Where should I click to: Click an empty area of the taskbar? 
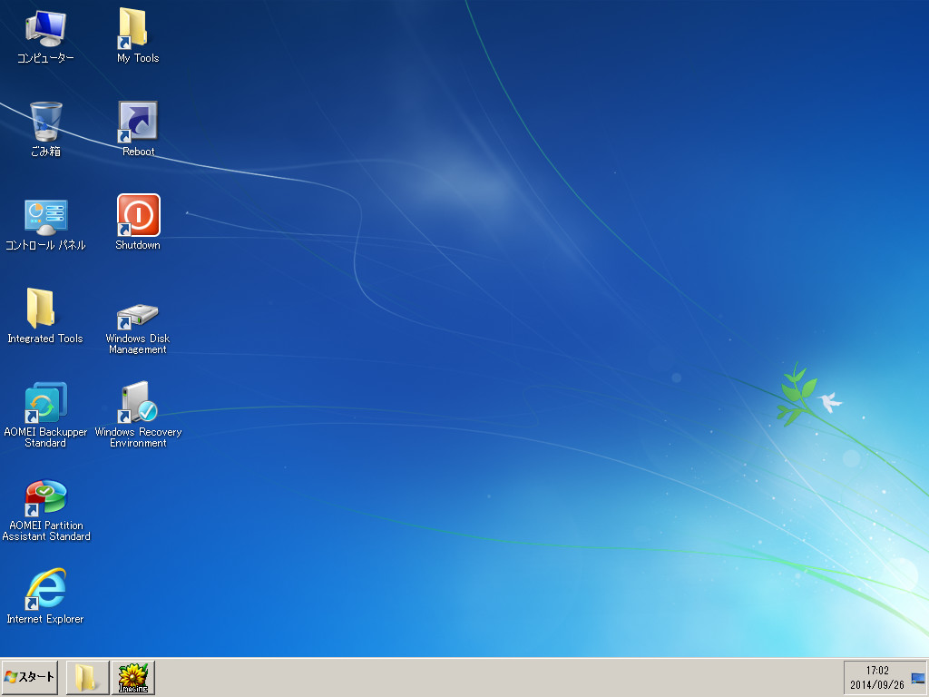pyautogui.click(x=454, y=677)
